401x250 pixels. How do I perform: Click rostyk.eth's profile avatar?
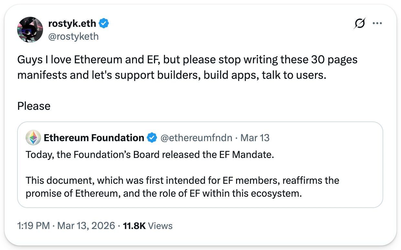coord(30,30)
